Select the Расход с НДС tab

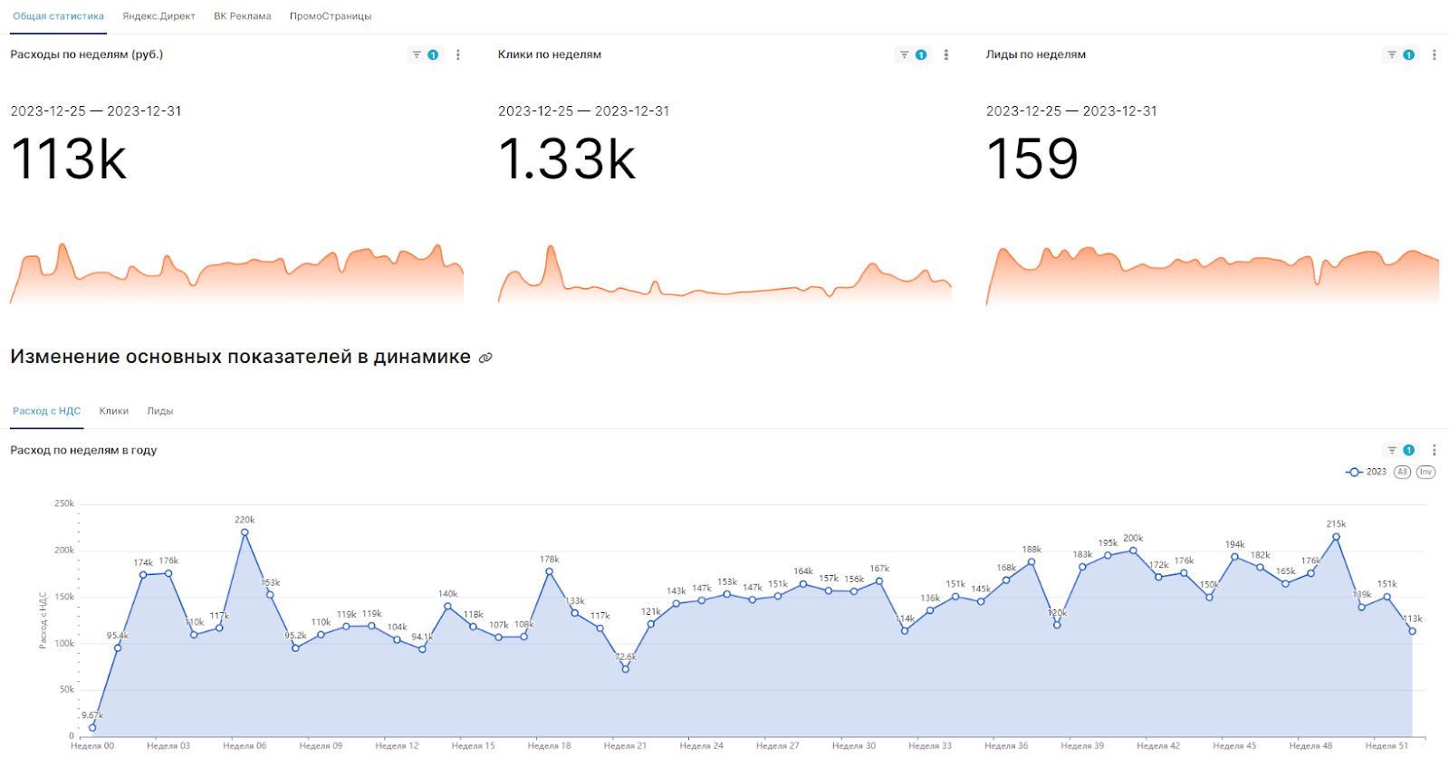click(46, 411)
